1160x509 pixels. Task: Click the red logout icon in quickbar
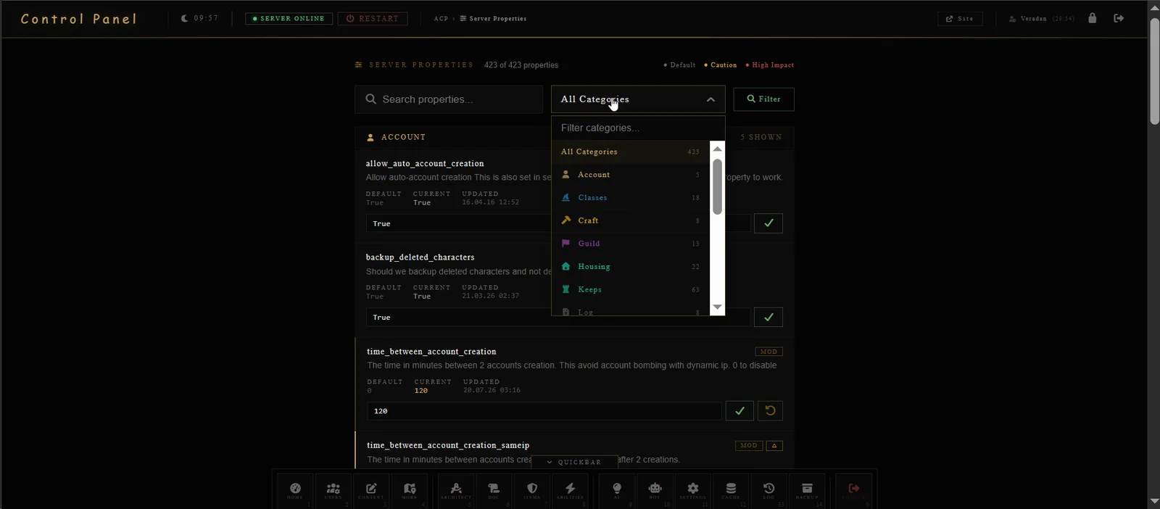click(854, 491)
